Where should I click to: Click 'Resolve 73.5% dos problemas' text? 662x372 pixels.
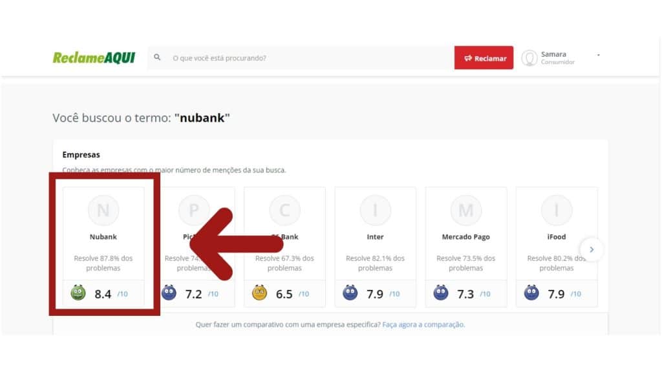[x=465, y=263]
